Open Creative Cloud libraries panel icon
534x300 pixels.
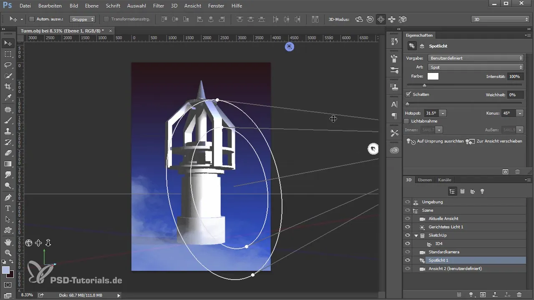(394, 150)
